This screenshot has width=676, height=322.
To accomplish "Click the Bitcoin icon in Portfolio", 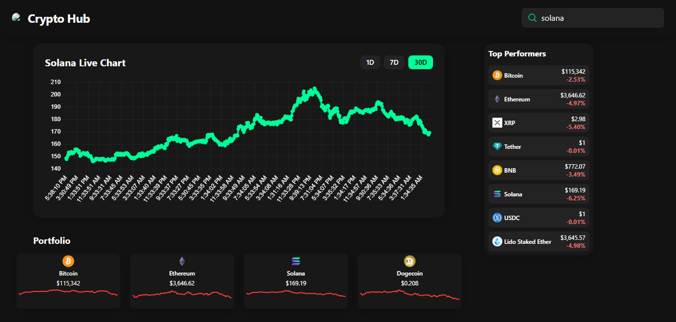I will click(x=68, y=261).
